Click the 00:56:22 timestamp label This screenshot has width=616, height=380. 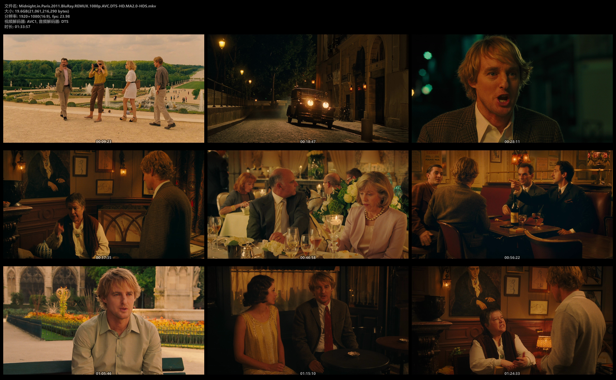click(x=512, y=258)
